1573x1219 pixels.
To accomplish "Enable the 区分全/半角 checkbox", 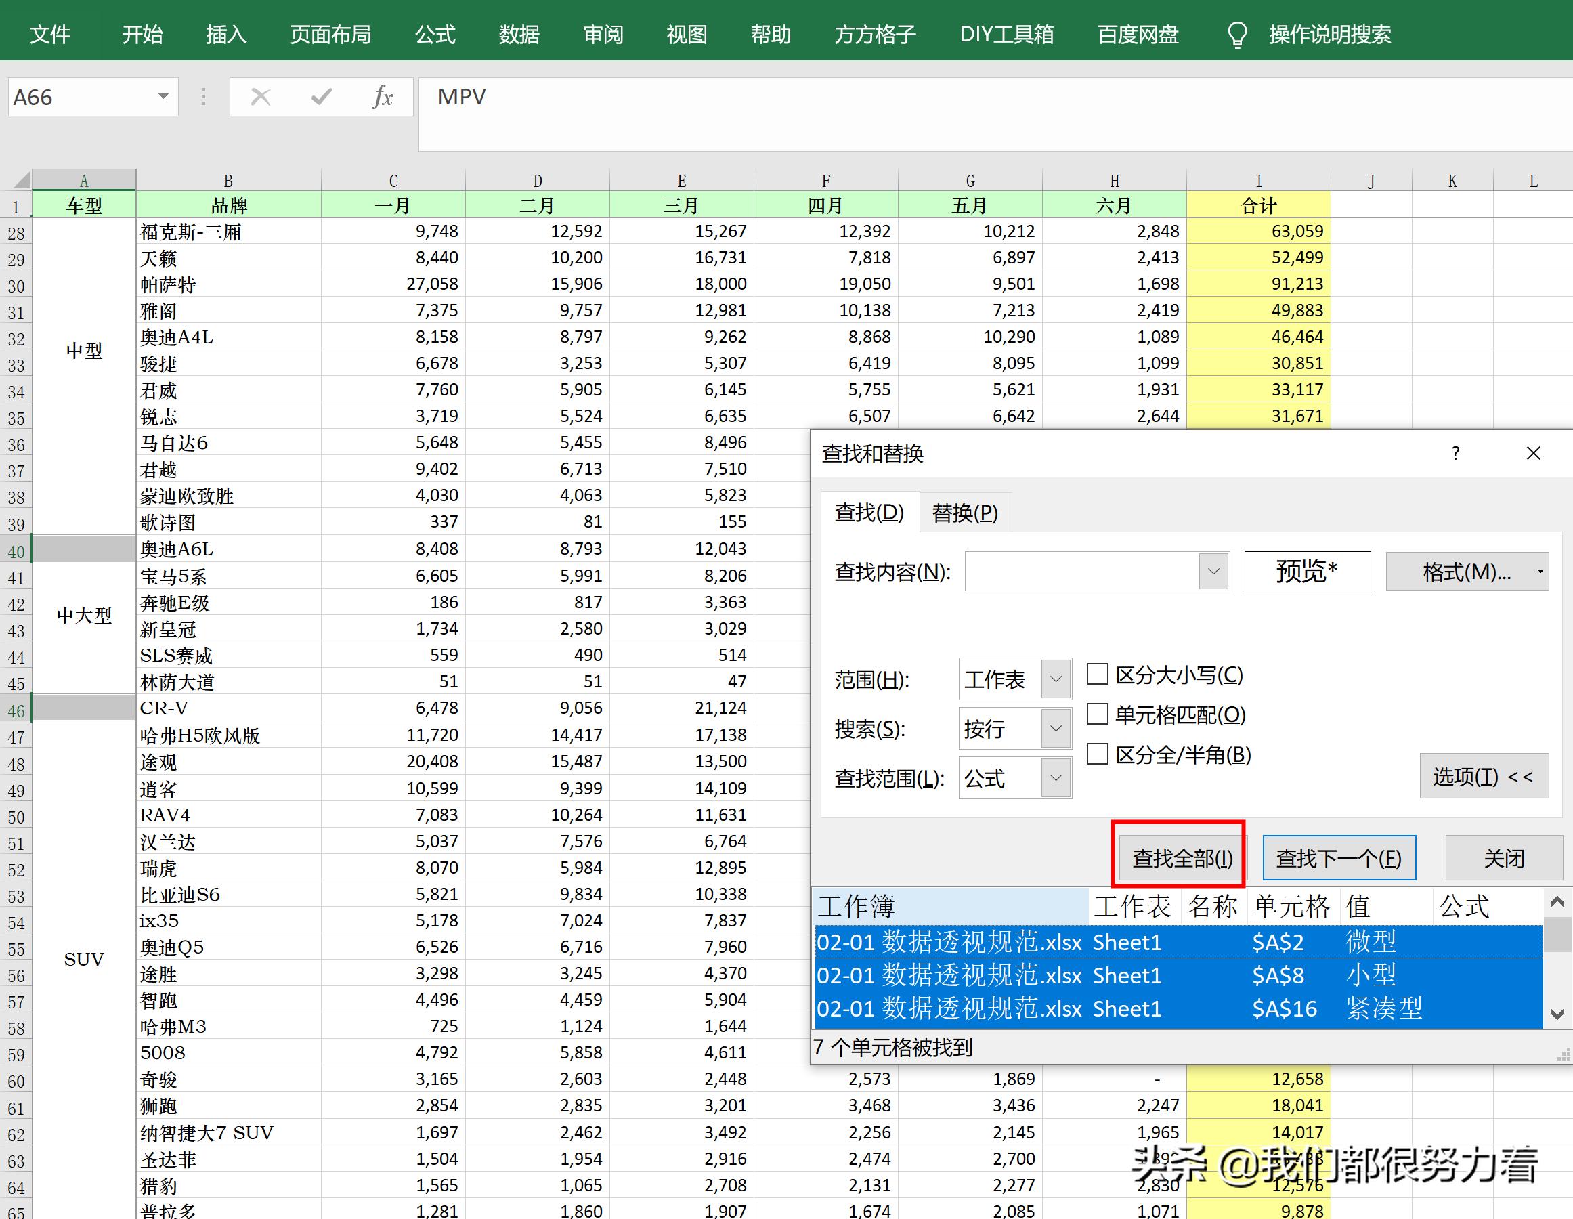I will (x=1098, y=754).
